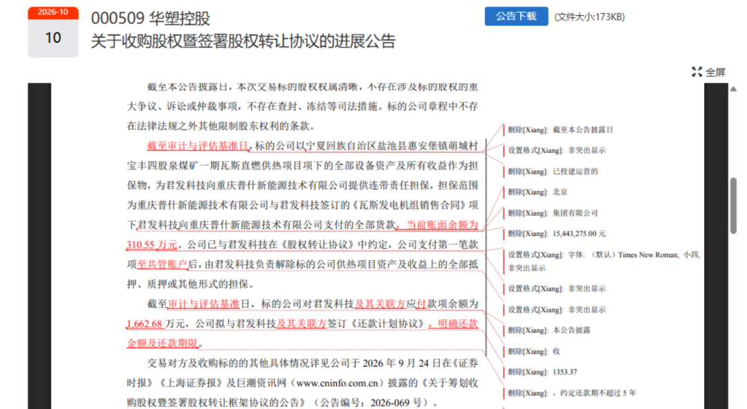
Task: Click revision comment 删除[Xiang]: 收
Action: 533,352
